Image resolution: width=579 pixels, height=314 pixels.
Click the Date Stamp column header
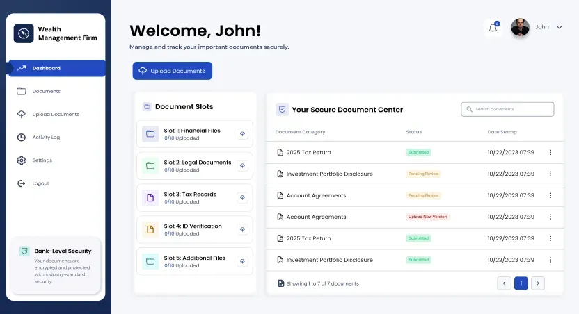point(502,132)
